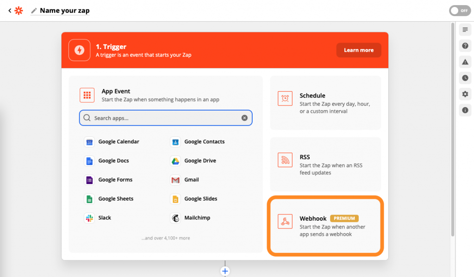Select the 'Mailchimp' label
This screenshot has height=277, width=474.
click(x=197, y=218)
